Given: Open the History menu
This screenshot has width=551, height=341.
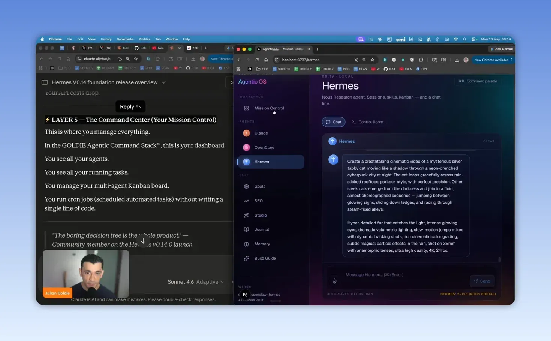Looking at the screenshot, I should coord(106,39).
